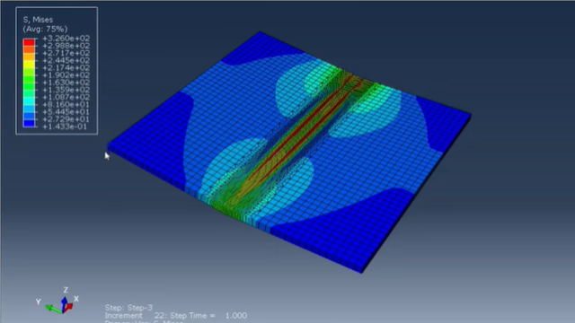Click the legend value +5.445e+01
Image resolution: width=575 pixels, height=323 pixels.
[66, 111]
